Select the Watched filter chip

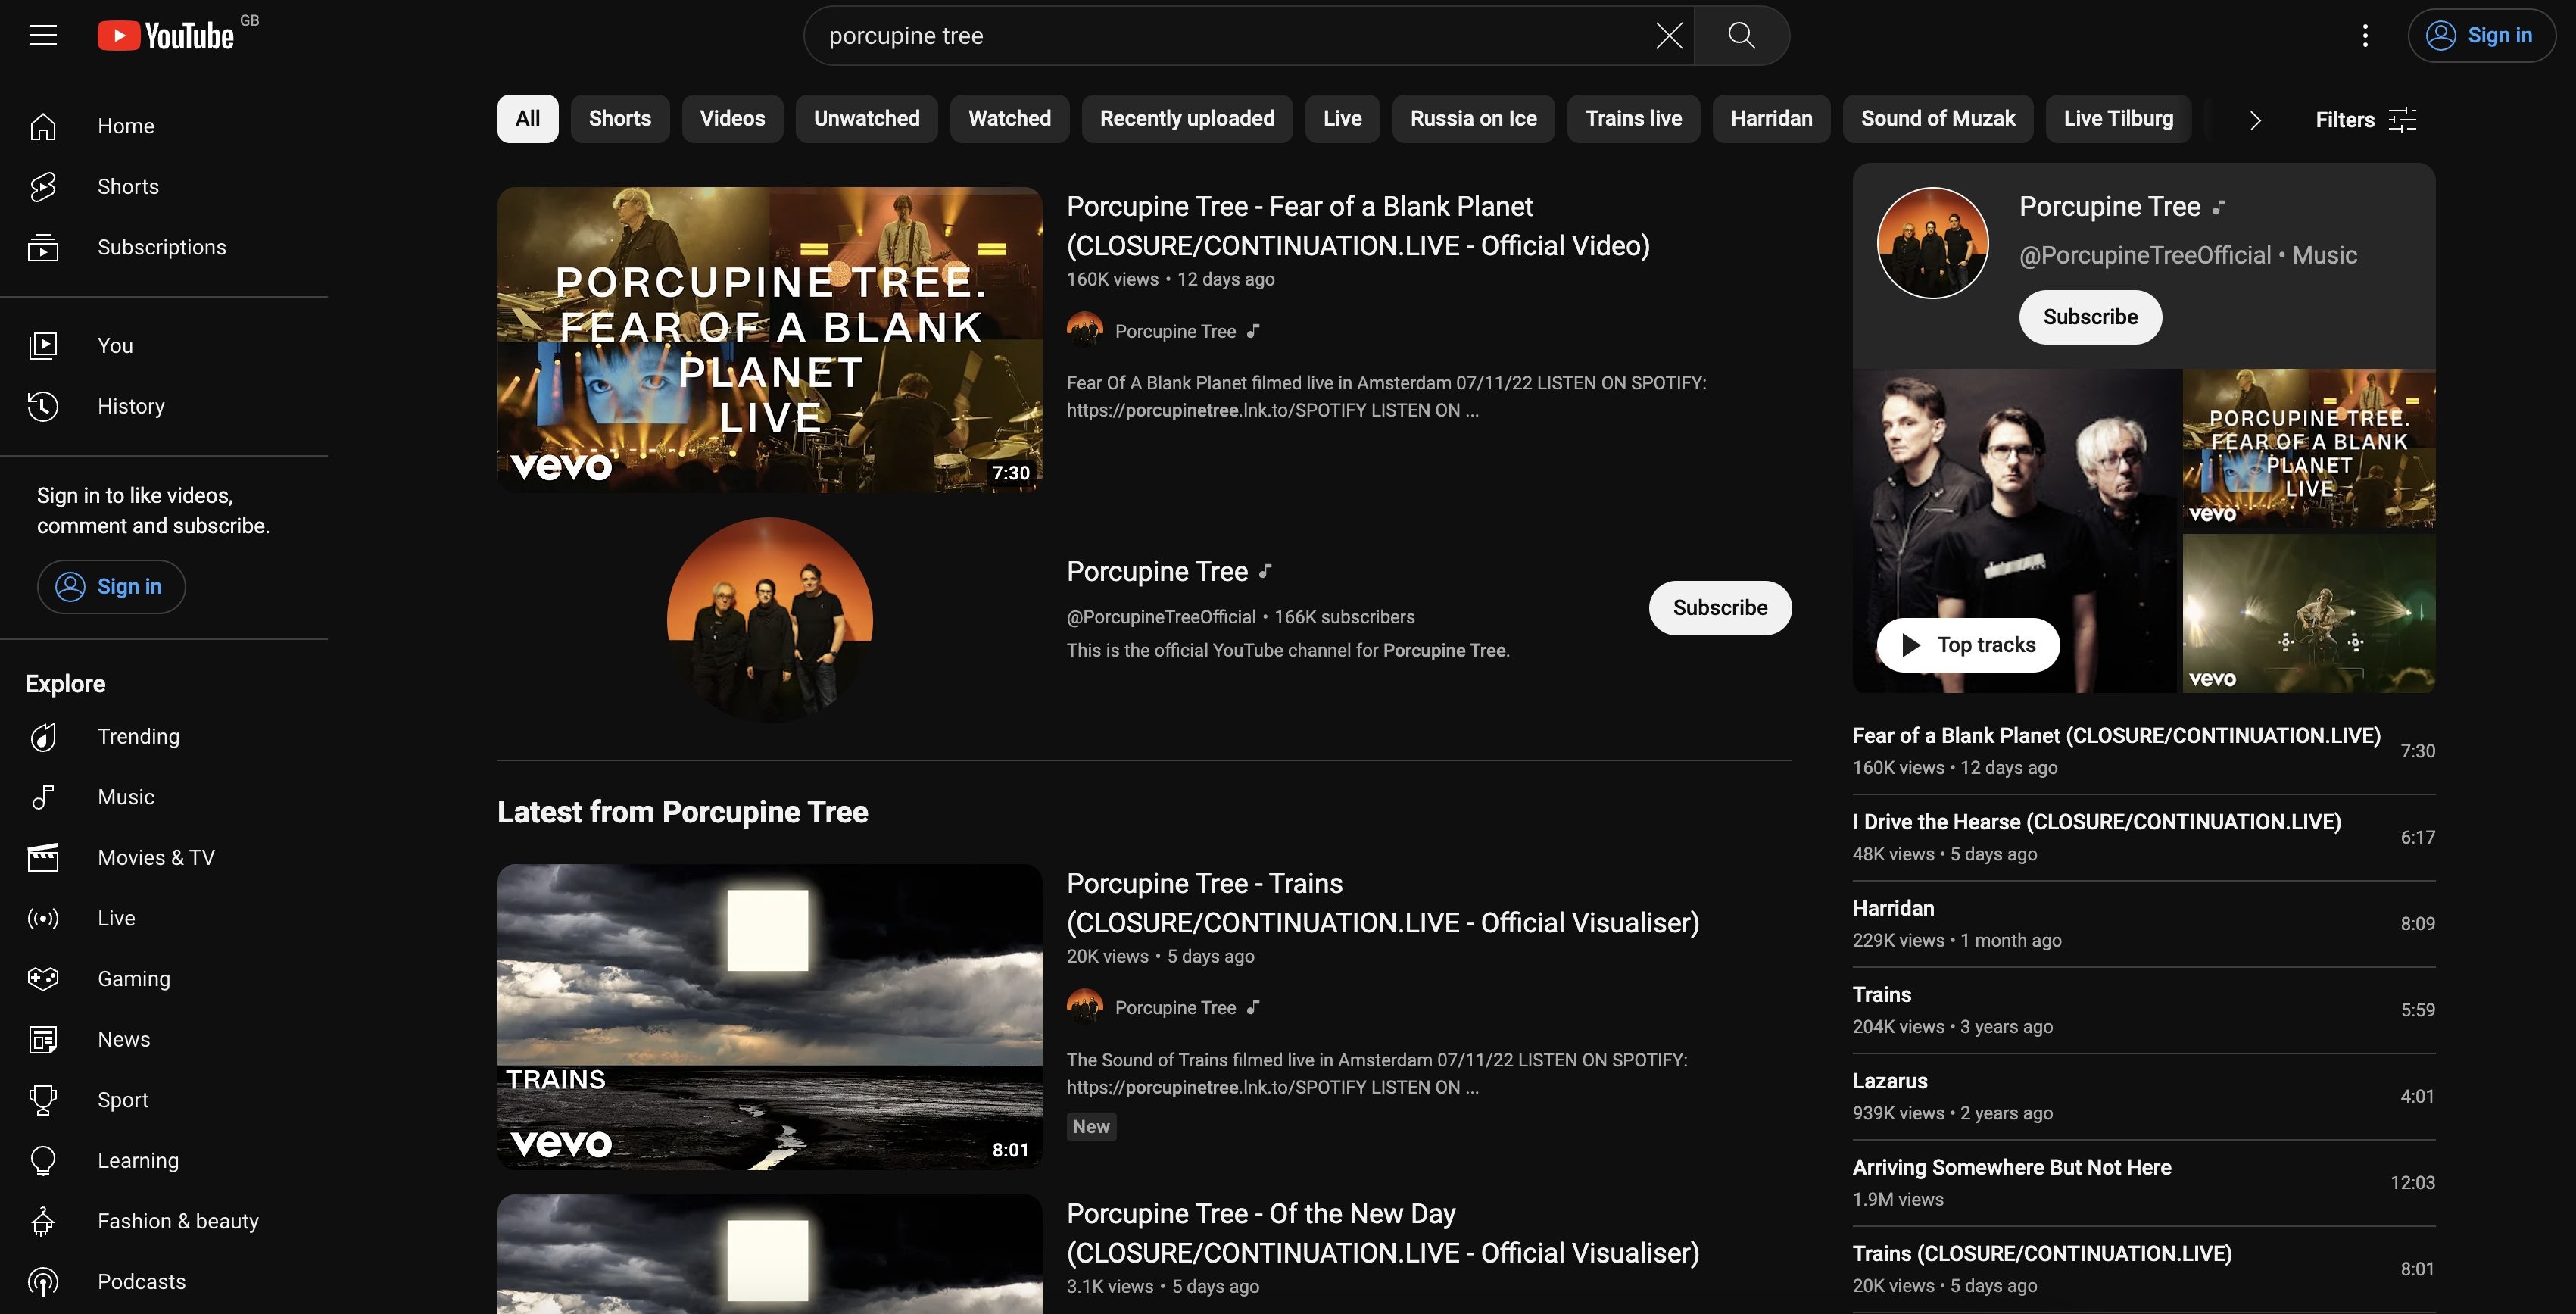click(1009, 119)
